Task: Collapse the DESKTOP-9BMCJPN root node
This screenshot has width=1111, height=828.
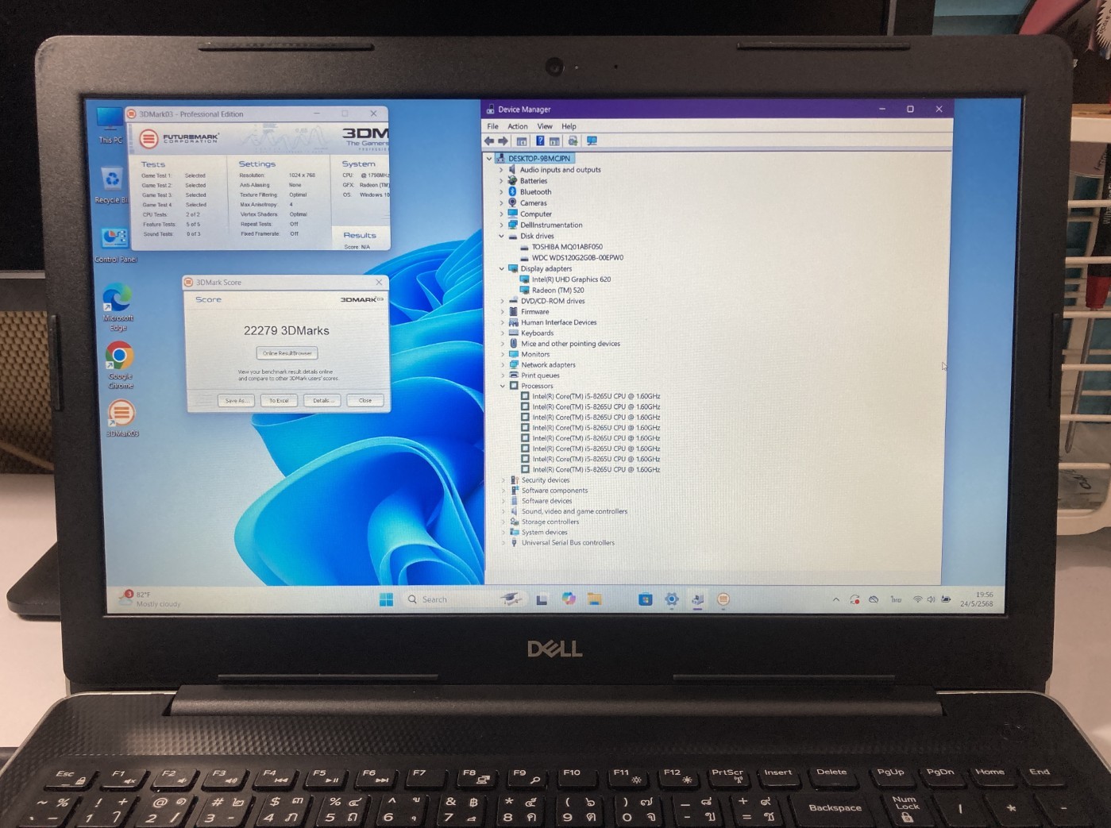Action: [489, 159]
